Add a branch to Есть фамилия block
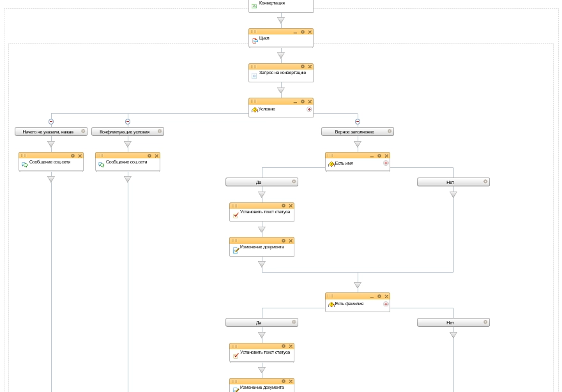Image resolution: width=562 pixels, height=392 pixels. click(x=386, y=304)
